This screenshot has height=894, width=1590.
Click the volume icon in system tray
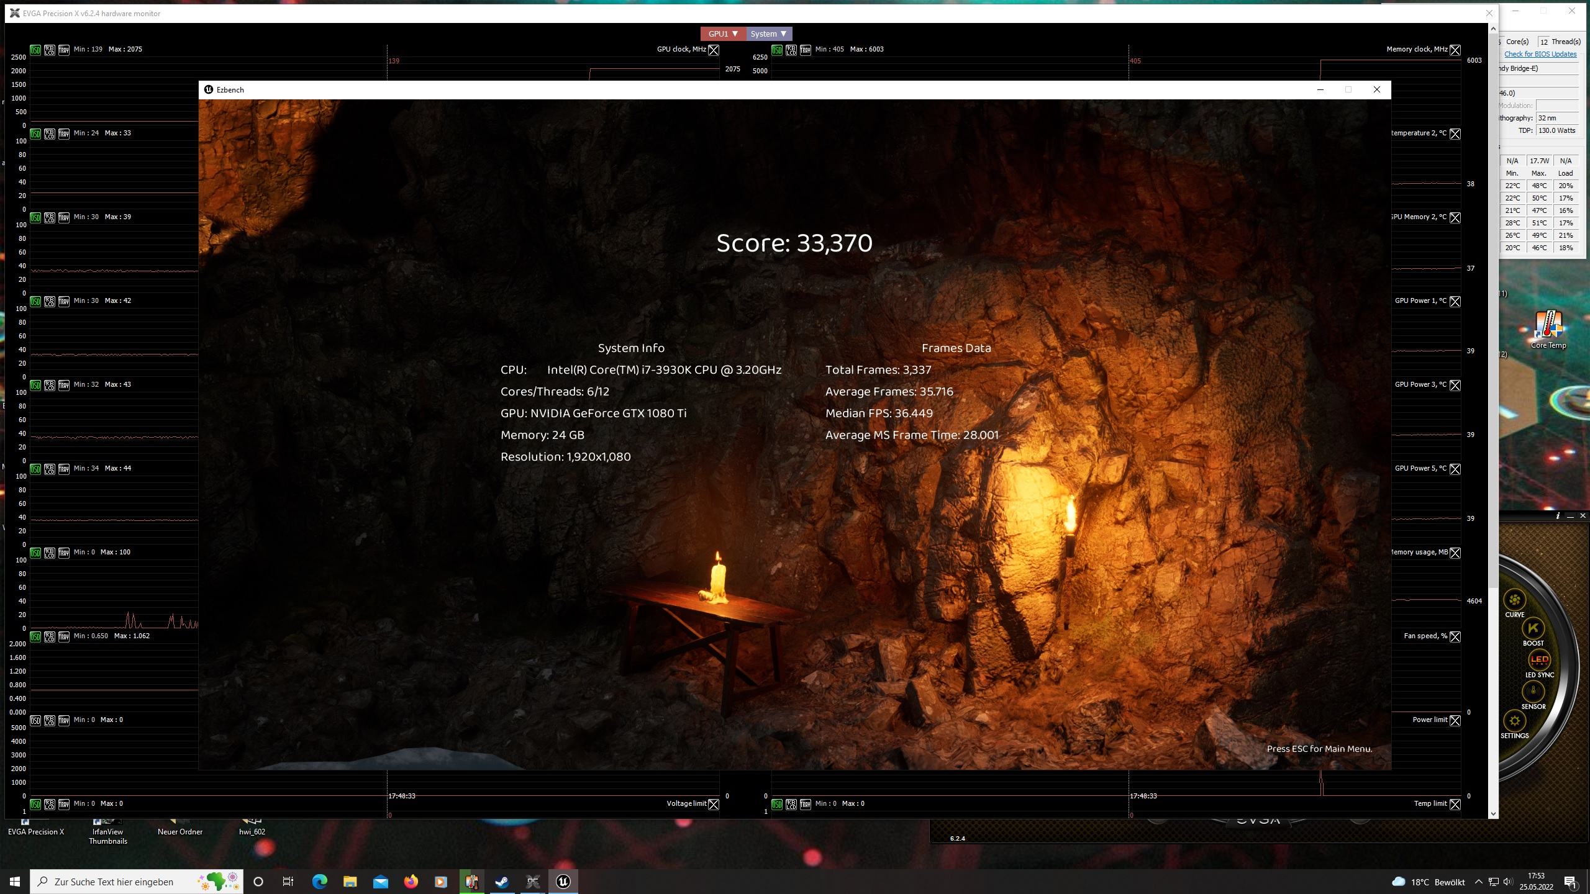[1508, 882]
